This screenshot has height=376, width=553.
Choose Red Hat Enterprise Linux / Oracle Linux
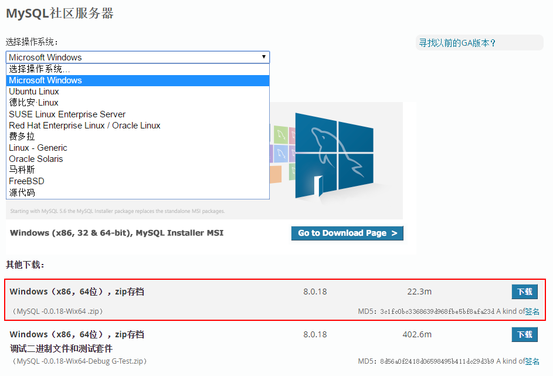point(138,126)
